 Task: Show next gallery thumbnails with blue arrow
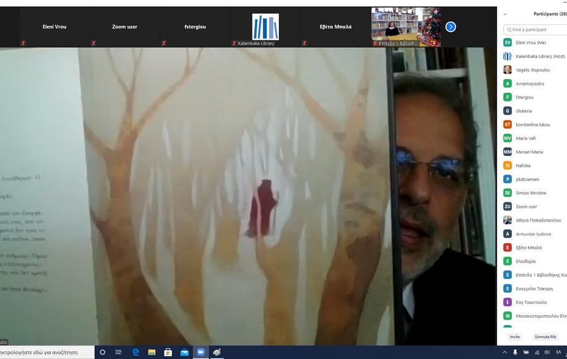(451, 27)
